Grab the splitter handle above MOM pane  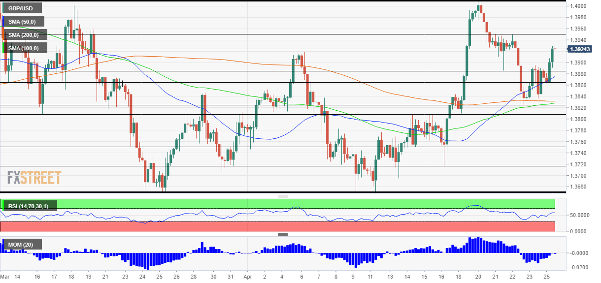point(283,235)
